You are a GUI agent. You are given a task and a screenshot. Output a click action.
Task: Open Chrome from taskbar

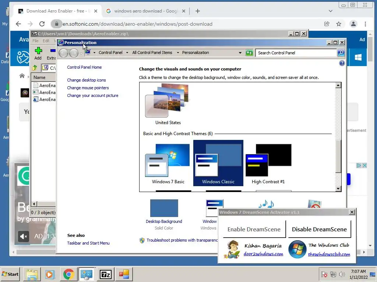pyautogui.click(x=68, y=274)
